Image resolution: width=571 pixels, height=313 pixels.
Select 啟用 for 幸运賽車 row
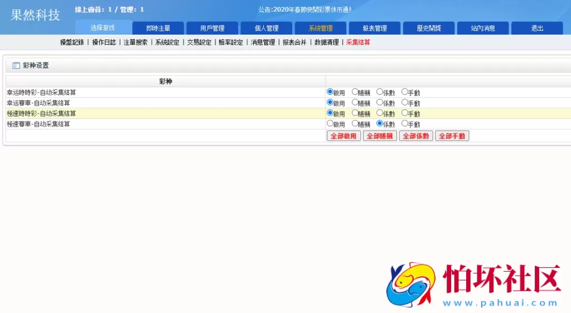pyautogui.click(x=330, y=103)
